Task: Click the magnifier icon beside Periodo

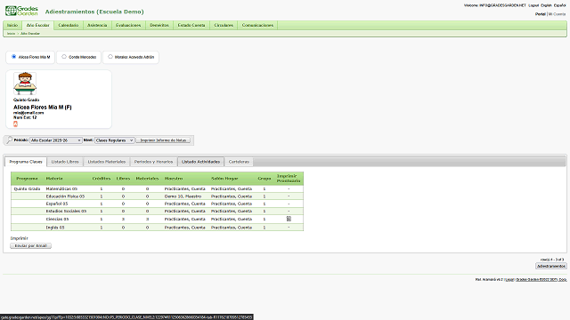Action: (10, 140)
